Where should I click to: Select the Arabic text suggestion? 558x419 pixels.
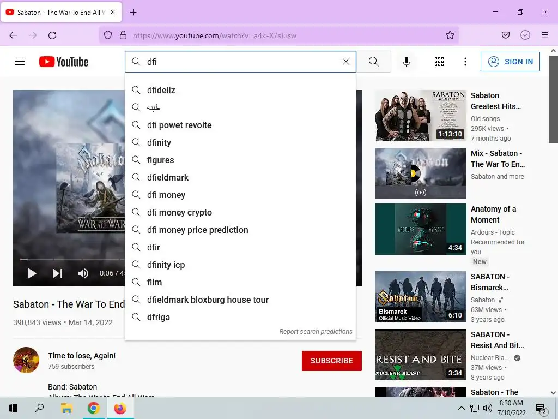[240, 107]
